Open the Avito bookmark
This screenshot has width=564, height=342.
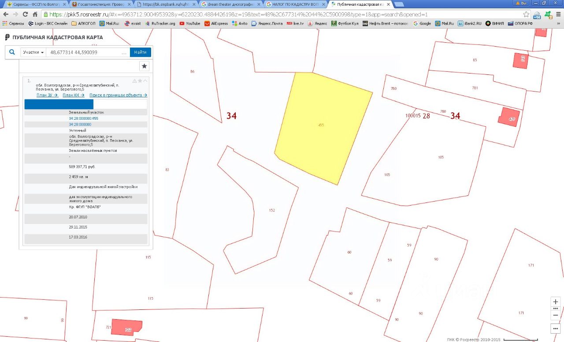tap(239, 23)
